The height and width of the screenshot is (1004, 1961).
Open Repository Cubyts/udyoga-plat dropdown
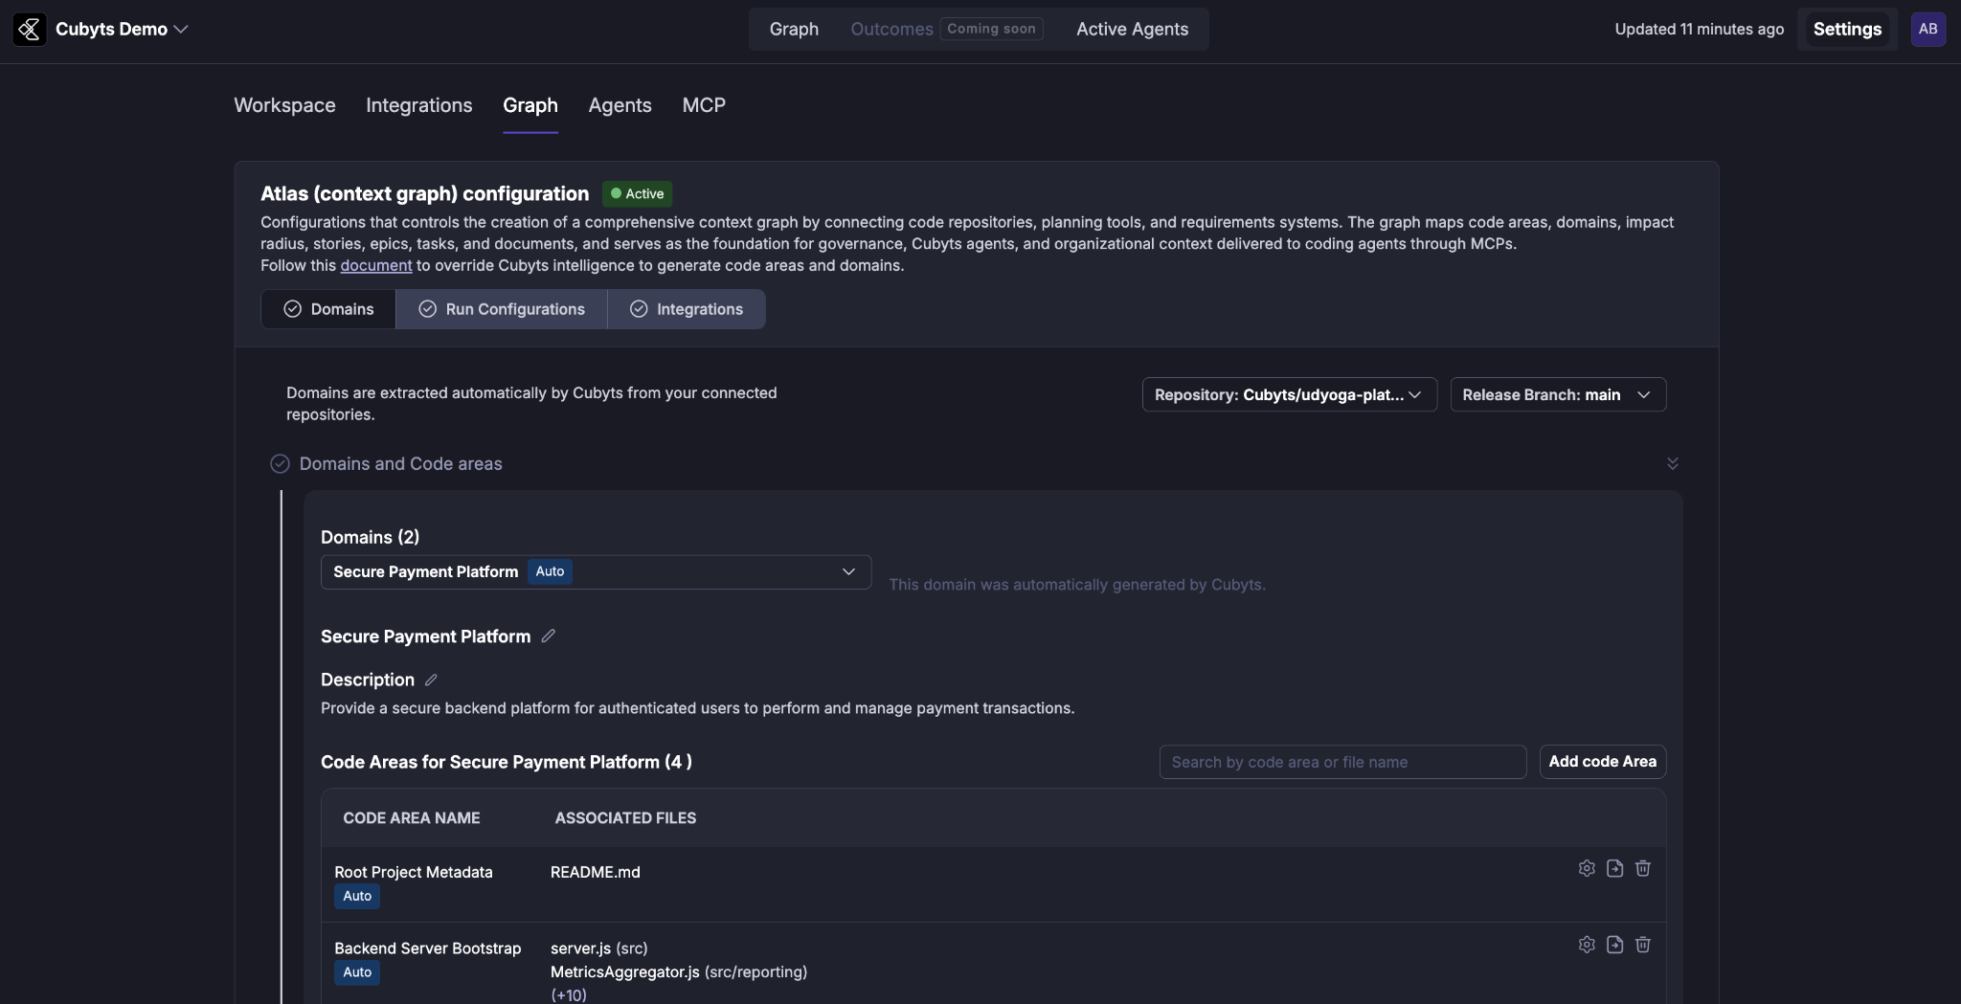coord(1289,394)
